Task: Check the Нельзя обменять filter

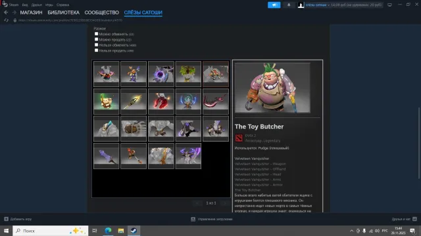Action: coord(96,45)
